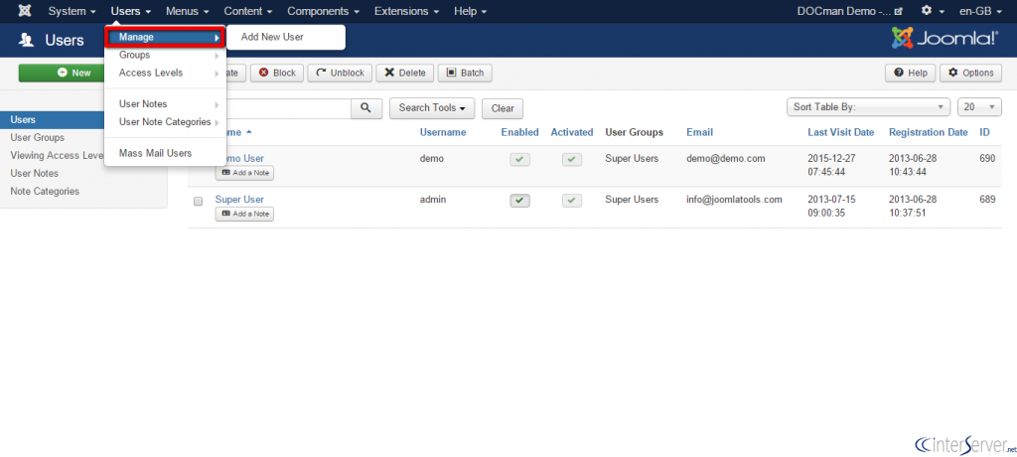Viewport: 1017px width, 457px height.
Task: Click the ID 690 cell
Action: click(987, 158)
